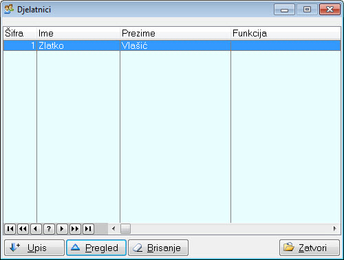Viewport: 344px width, 260px height.
Task: Click the Upis button
Action: pos(34,248)
